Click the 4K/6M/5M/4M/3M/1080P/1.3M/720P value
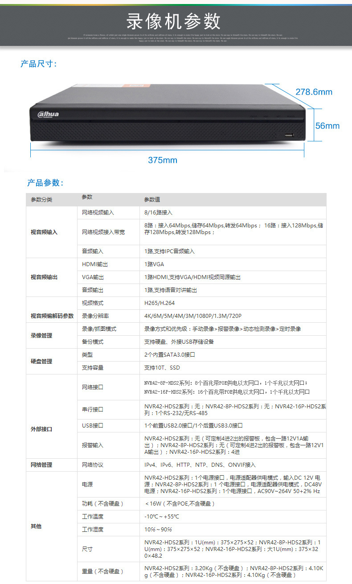This screenshot has height=584, width=352. 193,316
